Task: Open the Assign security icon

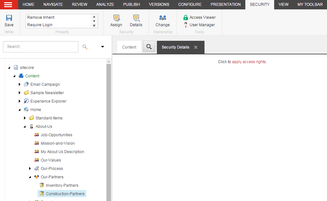Action: [x=116, y=18]
